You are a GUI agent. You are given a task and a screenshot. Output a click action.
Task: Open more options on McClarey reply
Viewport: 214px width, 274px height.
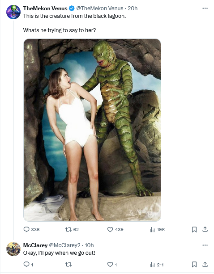pos(205,245)
